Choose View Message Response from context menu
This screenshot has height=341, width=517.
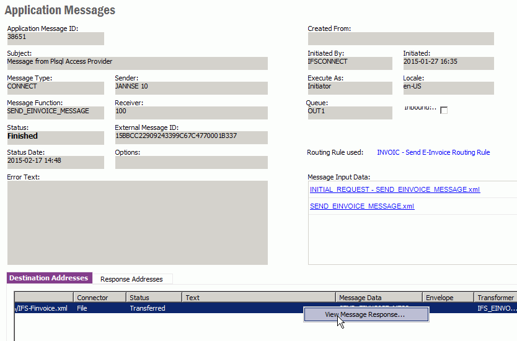pyautogui.click(x=365, y=314)
